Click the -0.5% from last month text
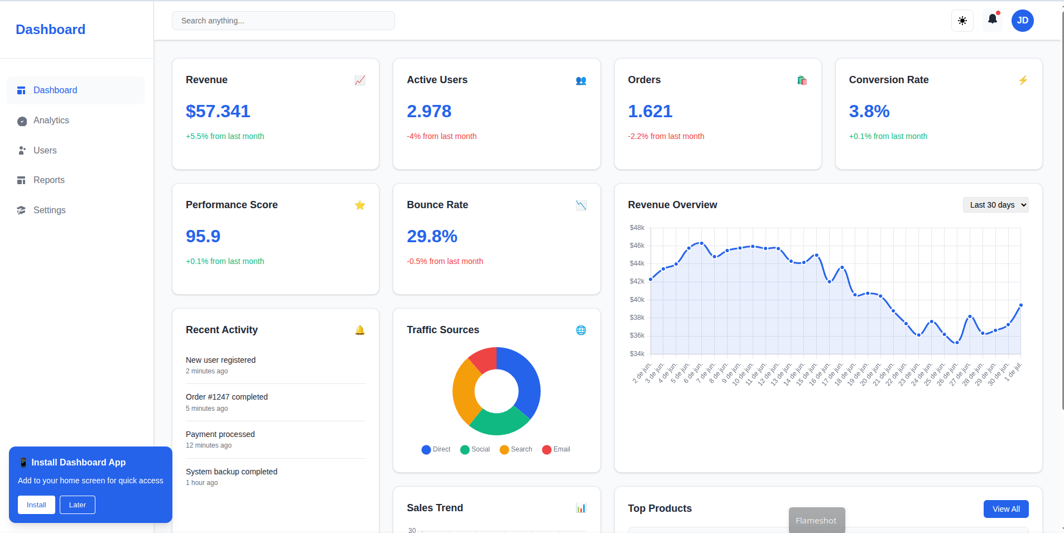This screenshot has height=533, width=1064. coord(445,261)
